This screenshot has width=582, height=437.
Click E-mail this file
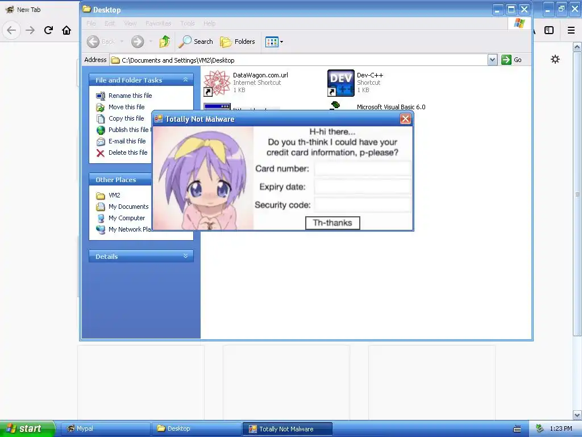tap(121, 141)
